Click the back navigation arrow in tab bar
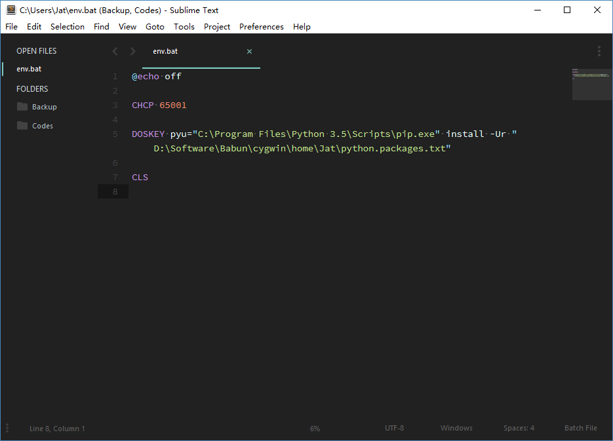The width and height of the screenshot is (613, 441). pyautogui.click(x=115, y=51)
